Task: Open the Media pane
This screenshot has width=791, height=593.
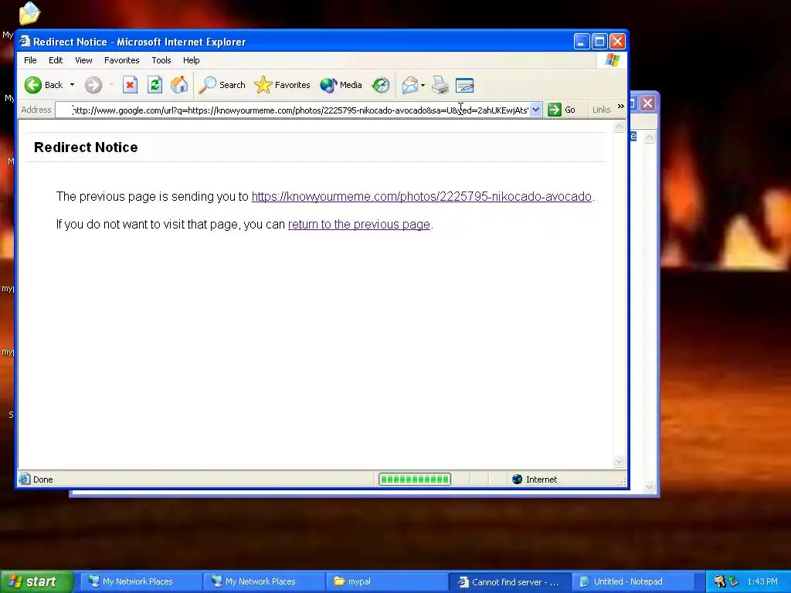Action: 341,85
